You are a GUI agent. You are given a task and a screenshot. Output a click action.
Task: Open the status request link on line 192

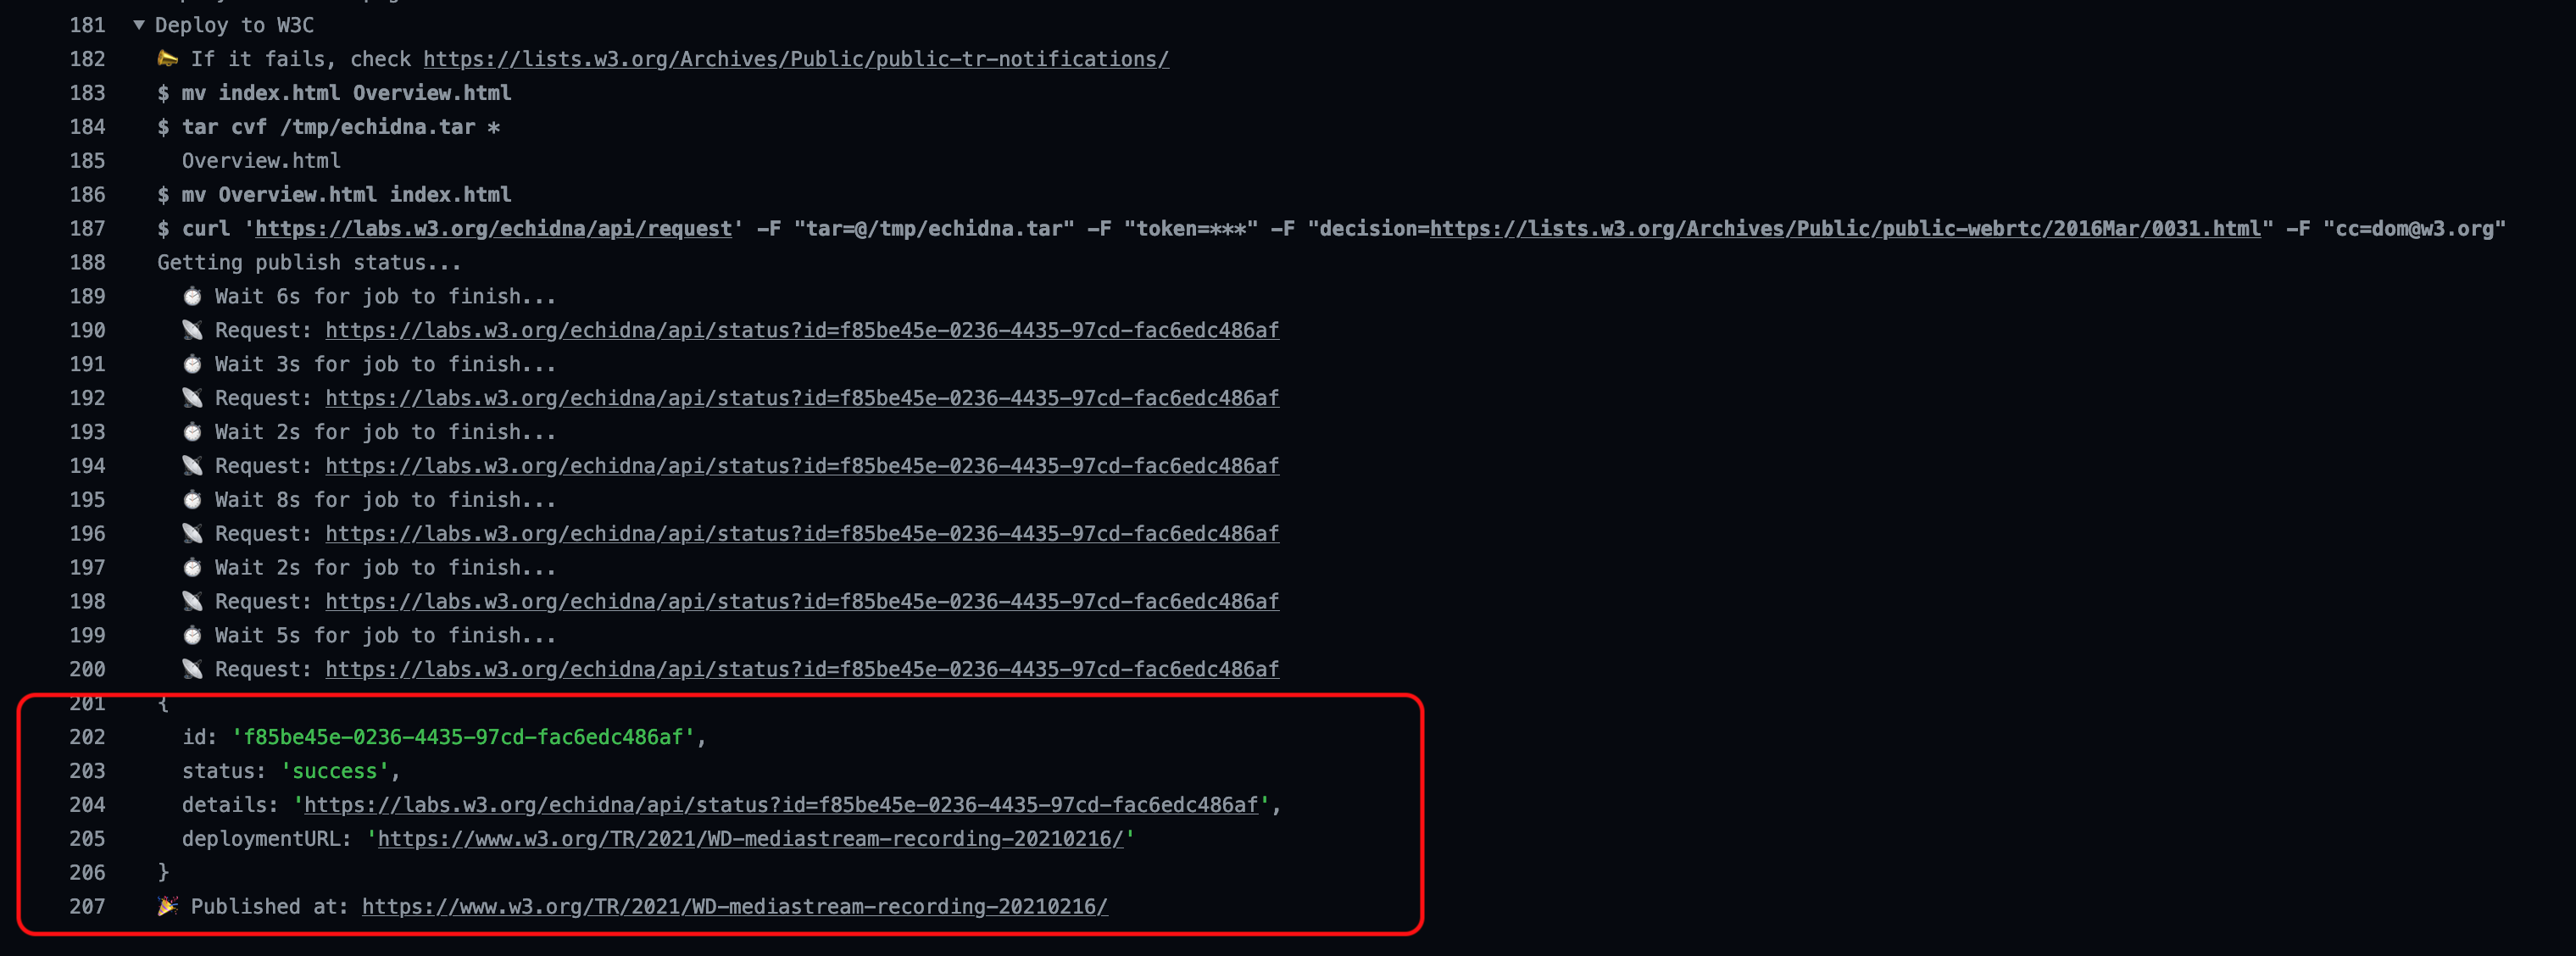(x=801, y=398)
